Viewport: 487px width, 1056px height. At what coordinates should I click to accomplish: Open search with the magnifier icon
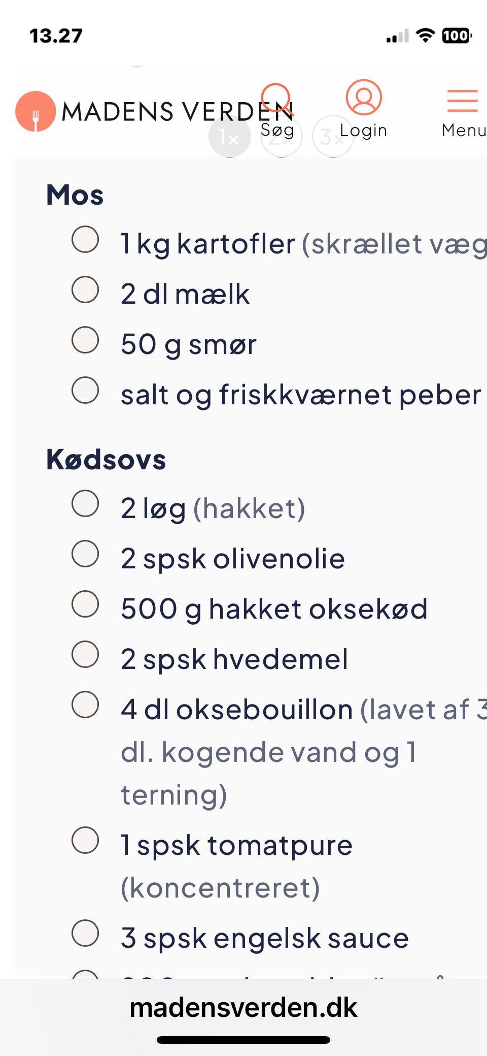[x=276, y=99]
